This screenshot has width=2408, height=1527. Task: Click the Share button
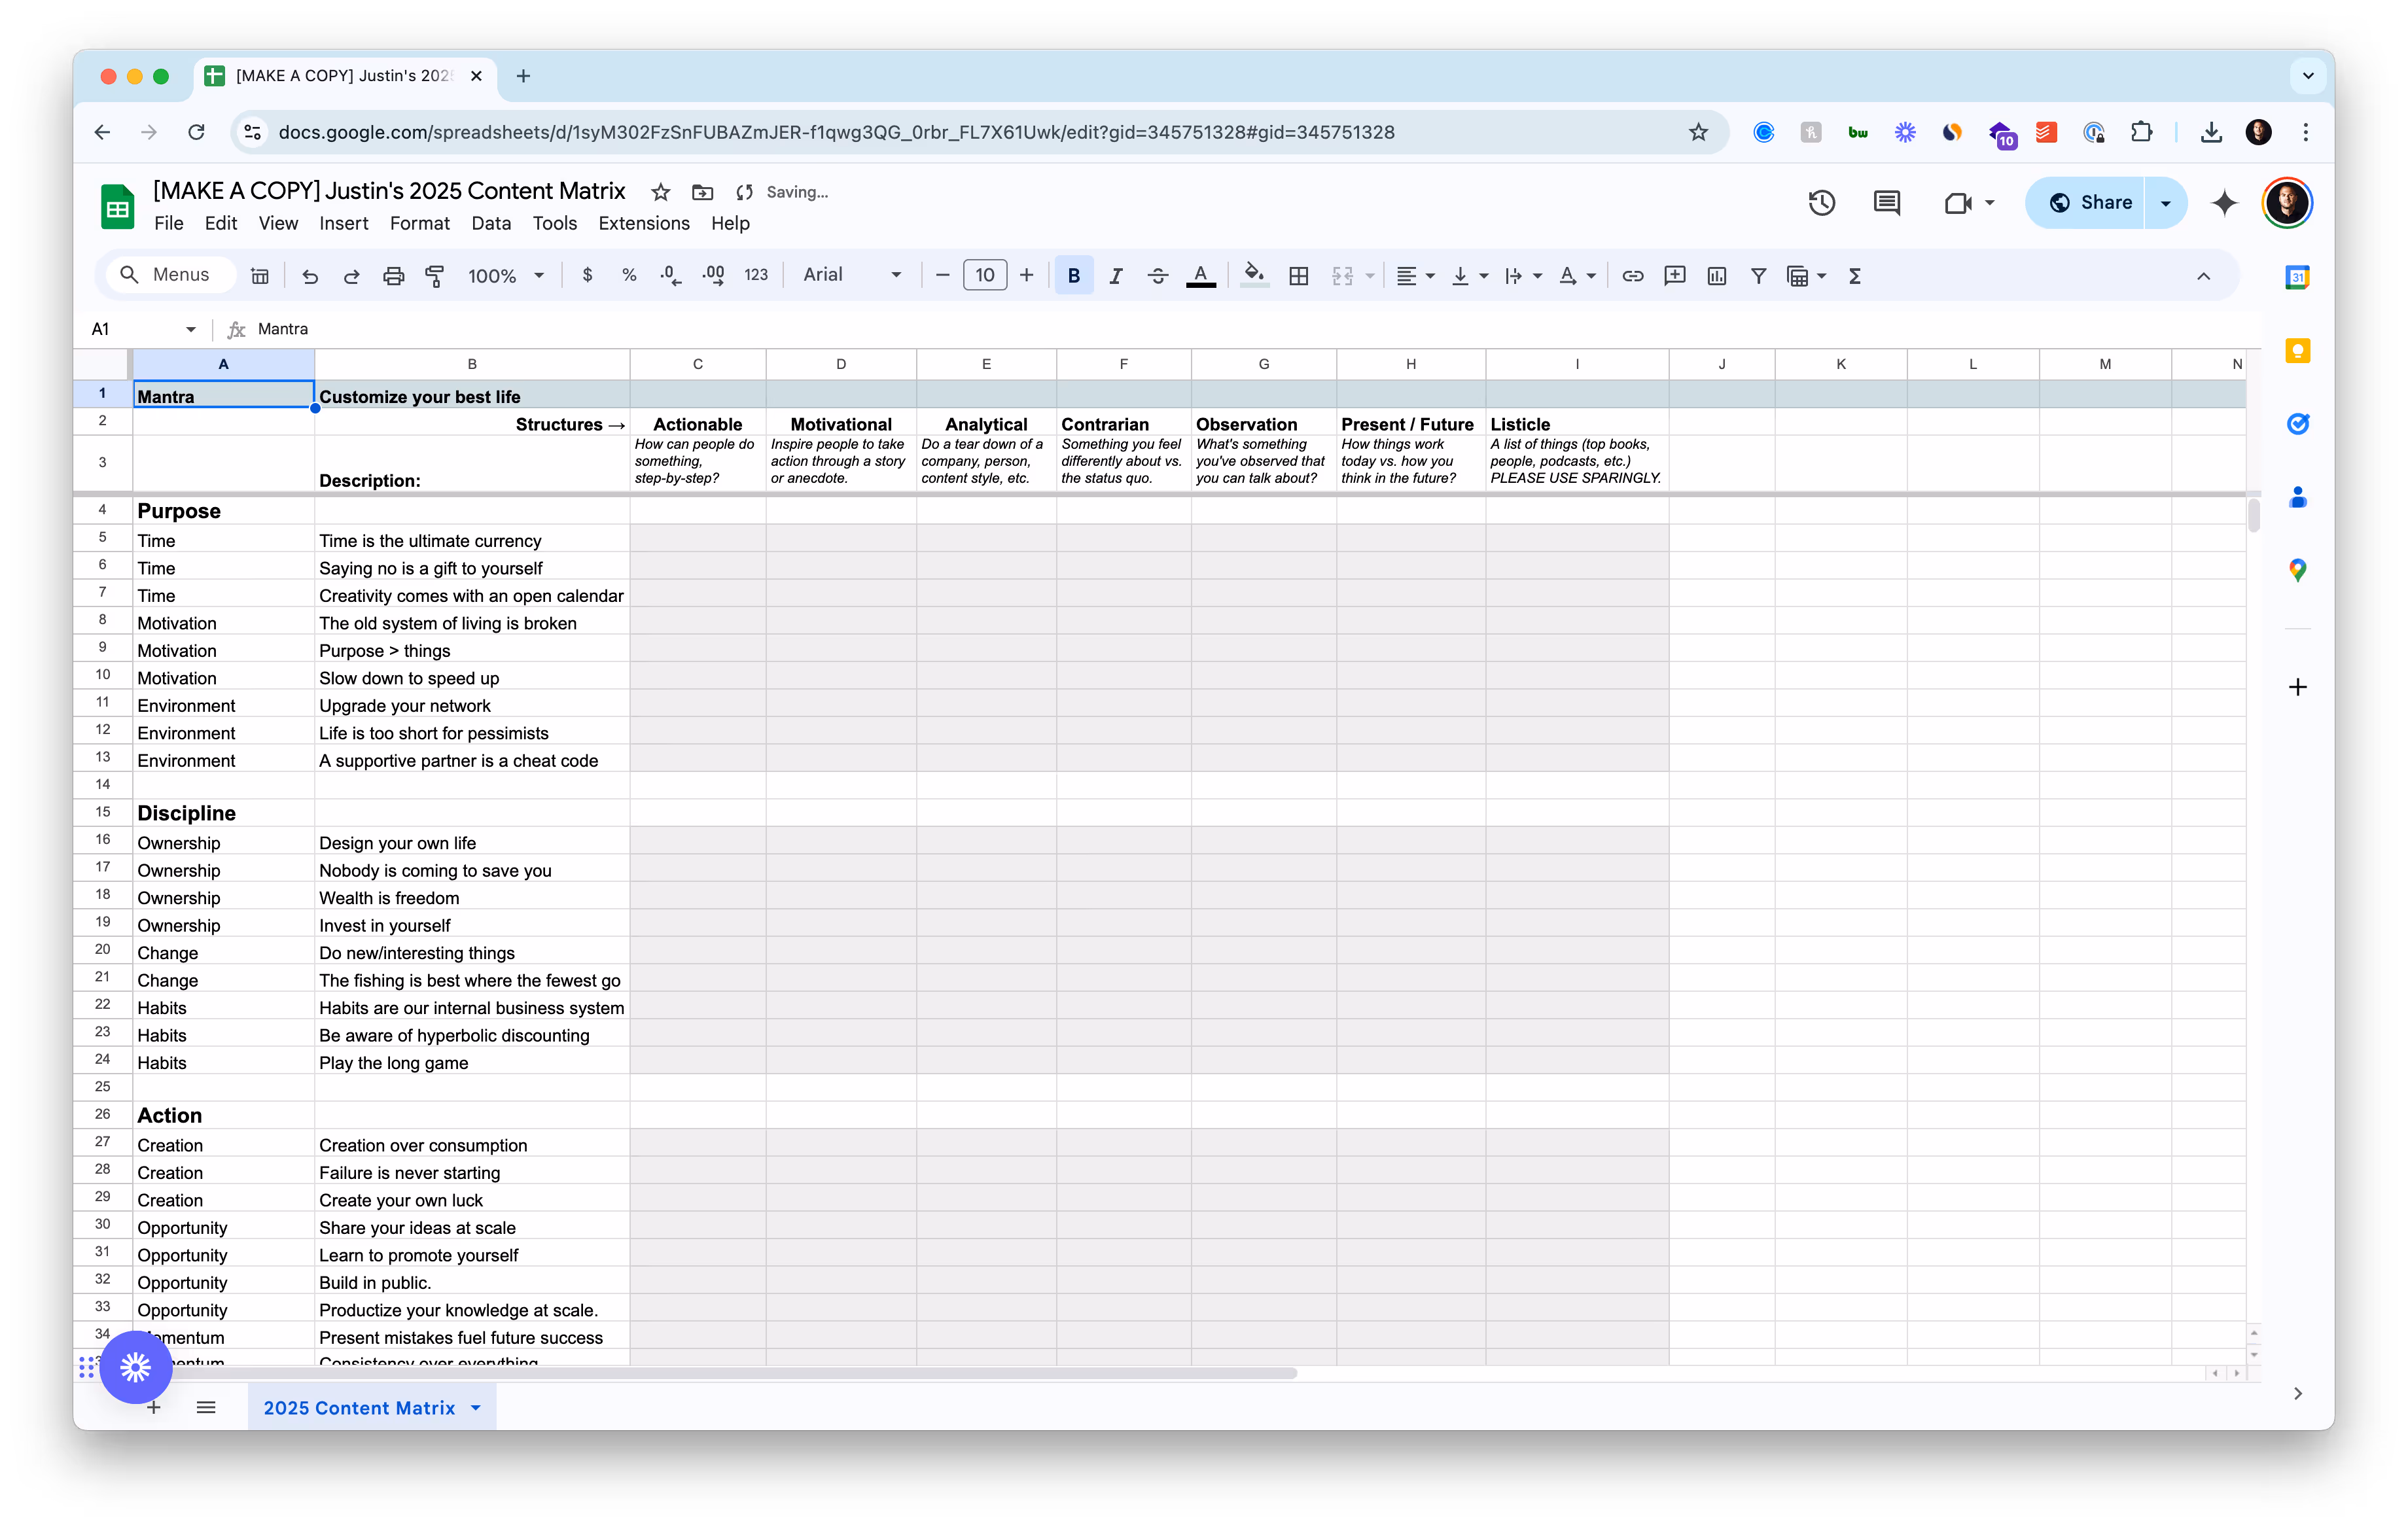(2090, 203)
